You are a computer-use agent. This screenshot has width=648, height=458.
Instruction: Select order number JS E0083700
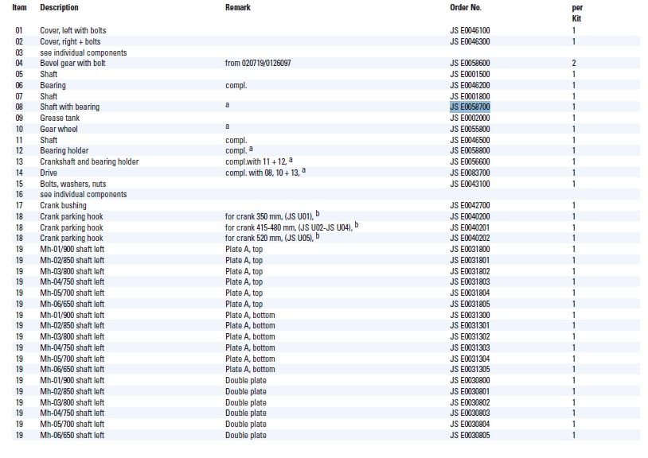(470, 173)
